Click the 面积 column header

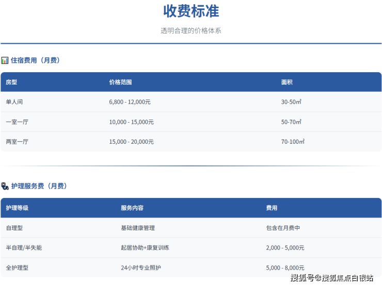286,82
